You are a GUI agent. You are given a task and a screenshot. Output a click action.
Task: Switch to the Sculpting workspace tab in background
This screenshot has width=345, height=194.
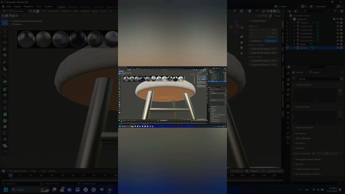[85, 7]
